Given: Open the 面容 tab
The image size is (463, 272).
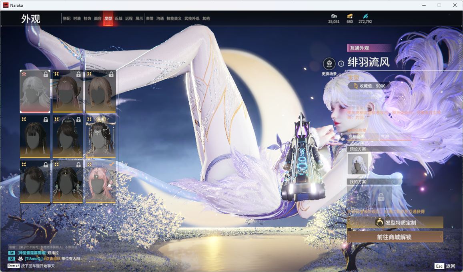Looking at the screenshot, I should pos(98,18).
